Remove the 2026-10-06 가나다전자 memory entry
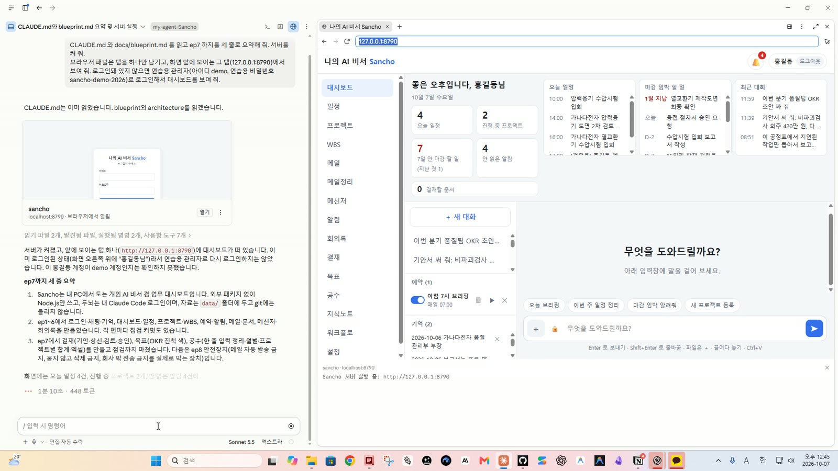838x471 pixels. coord(497,339)
